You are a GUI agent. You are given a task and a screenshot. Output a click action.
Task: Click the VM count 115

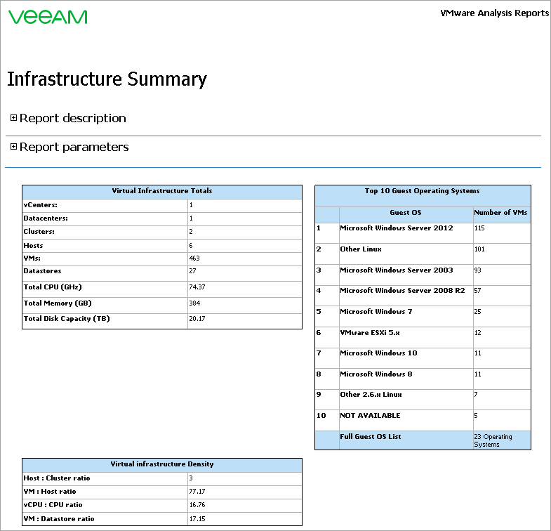(x=479, y=228)
